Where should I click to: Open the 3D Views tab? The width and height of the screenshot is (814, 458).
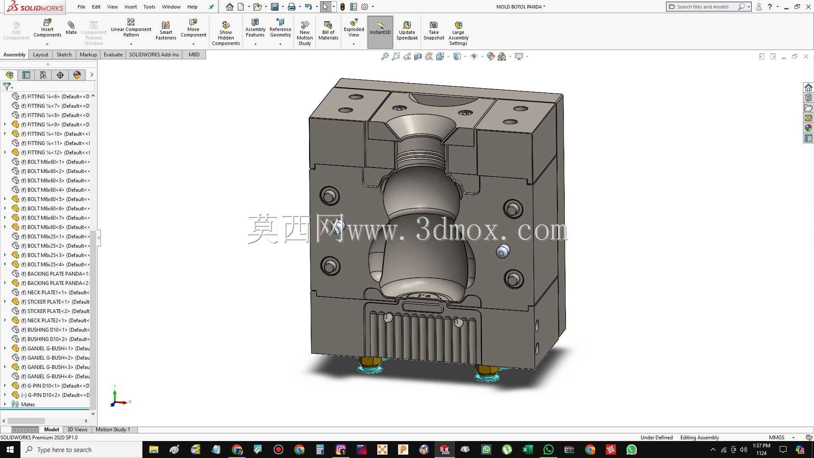pos(77,430)
